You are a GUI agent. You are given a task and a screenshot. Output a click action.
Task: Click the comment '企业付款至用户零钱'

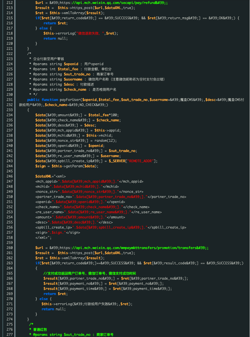(48, 59)
